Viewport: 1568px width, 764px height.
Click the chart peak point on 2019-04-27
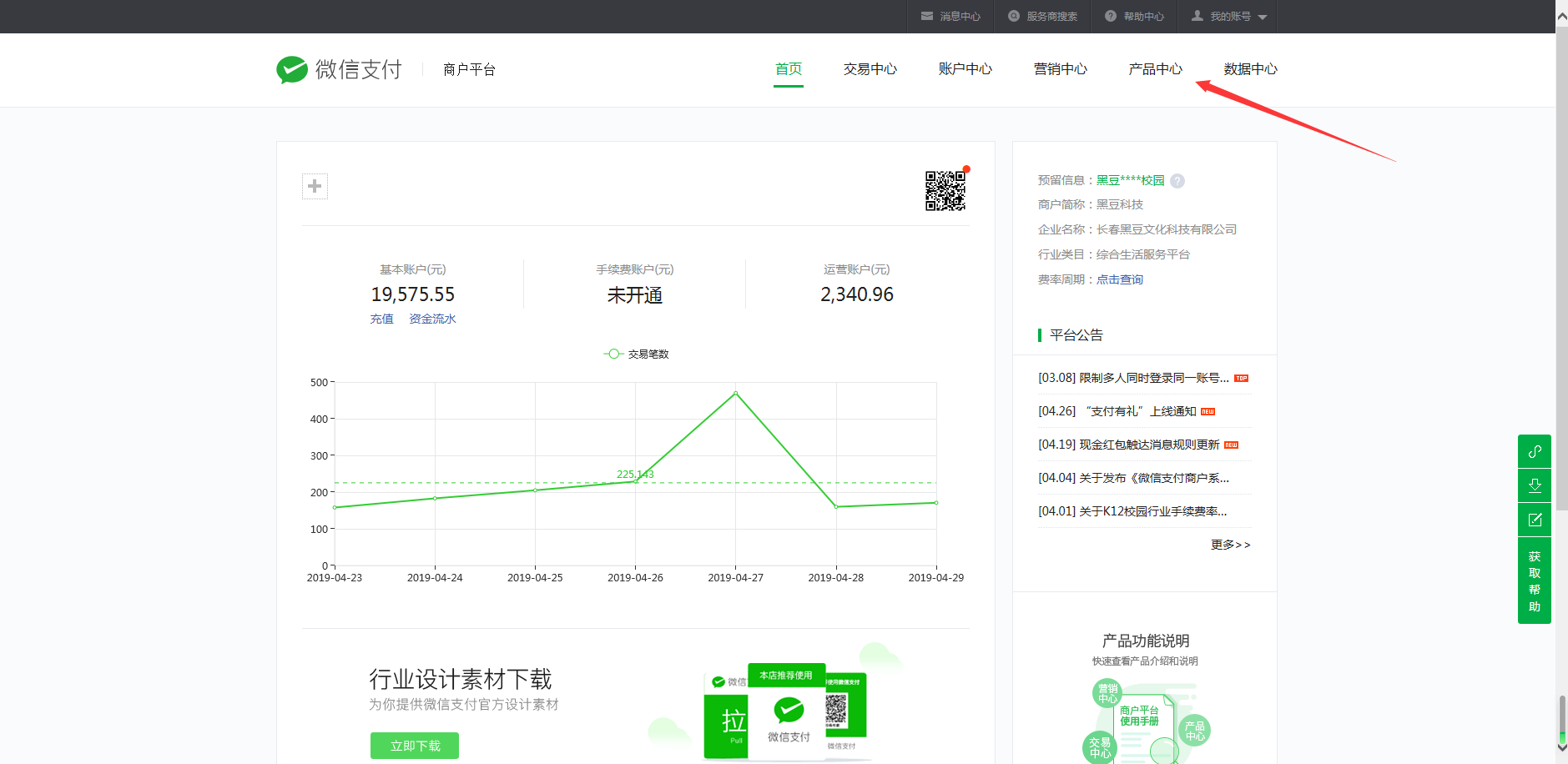coord(735,393)
